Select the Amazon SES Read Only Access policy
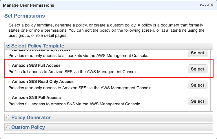The height and width of the screenshot is (139, 217). click(x=198, y=85)
